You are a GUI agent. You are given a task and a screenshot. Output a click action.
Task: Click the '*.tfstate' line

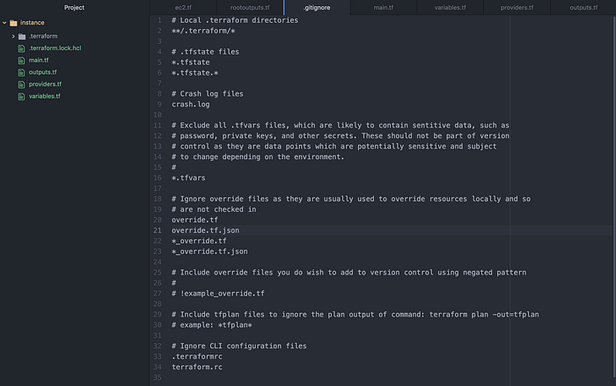click(x=191, y=62)
